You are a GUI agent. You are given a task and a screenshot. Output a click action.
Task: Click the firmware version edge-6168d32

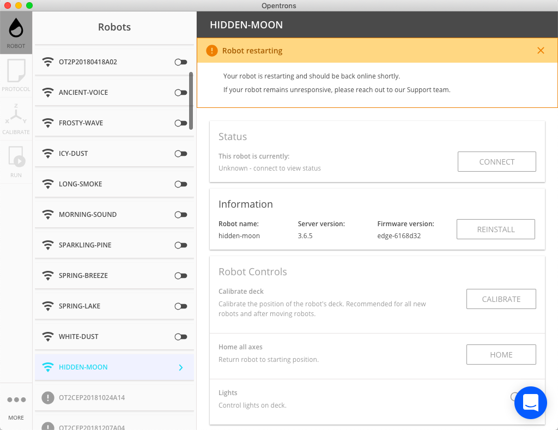pos(399,235)
